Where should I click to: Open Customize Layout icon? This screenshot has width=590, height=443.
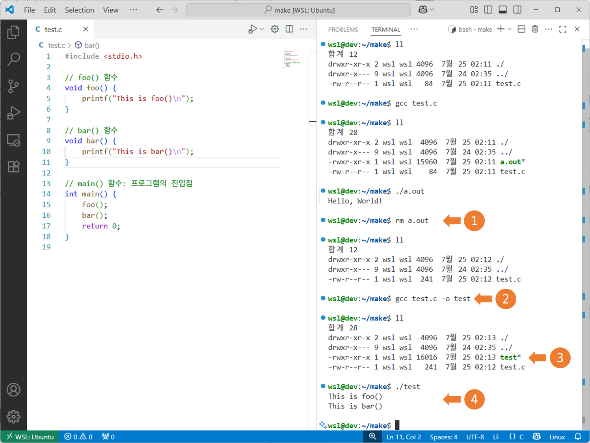tap(474, 10)
